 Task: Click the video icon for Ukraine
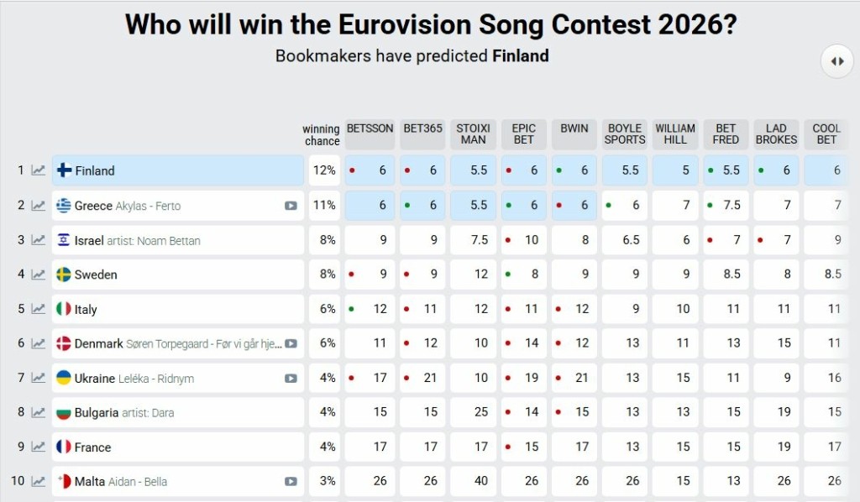(291, 379)
